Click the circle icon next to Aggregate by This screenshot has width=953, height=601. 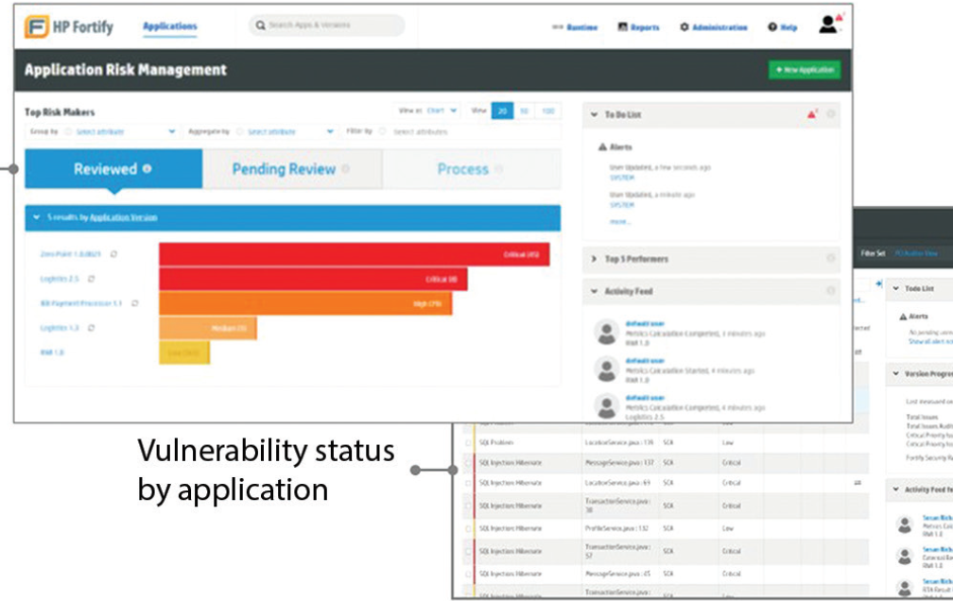tap(239, 131)
